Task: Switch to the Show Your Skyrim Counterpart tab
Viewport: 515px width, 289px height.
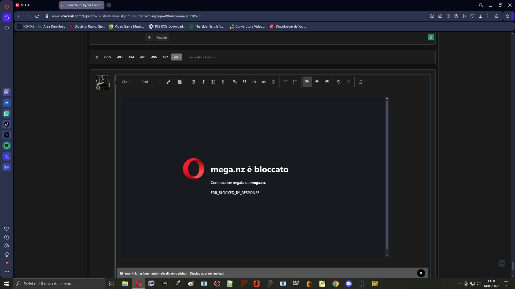Action: (82, 5)
